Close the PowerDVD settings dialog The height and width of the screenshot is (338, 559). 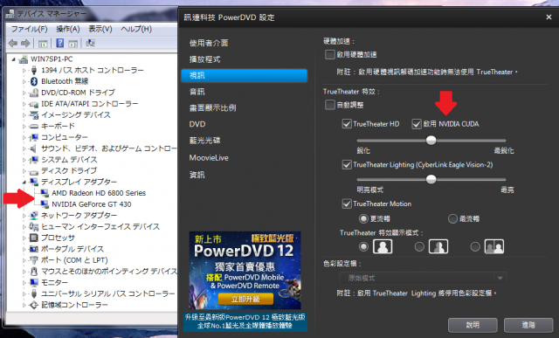(549, 17)
